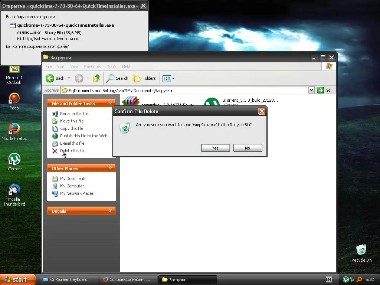Click the µTorrent system tray icon
380x285 pixels.
coord(345,279)
